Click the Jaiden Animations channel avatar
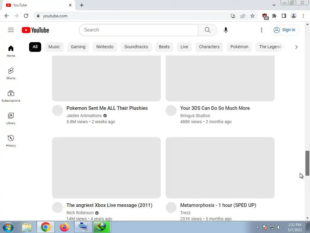 click(58, 110)
